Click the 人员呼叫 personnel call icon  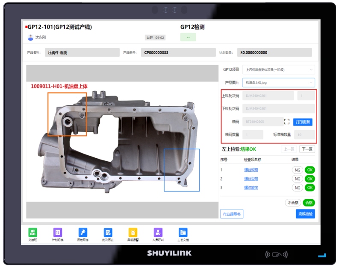pyautogui.click(x=158, y=232)
